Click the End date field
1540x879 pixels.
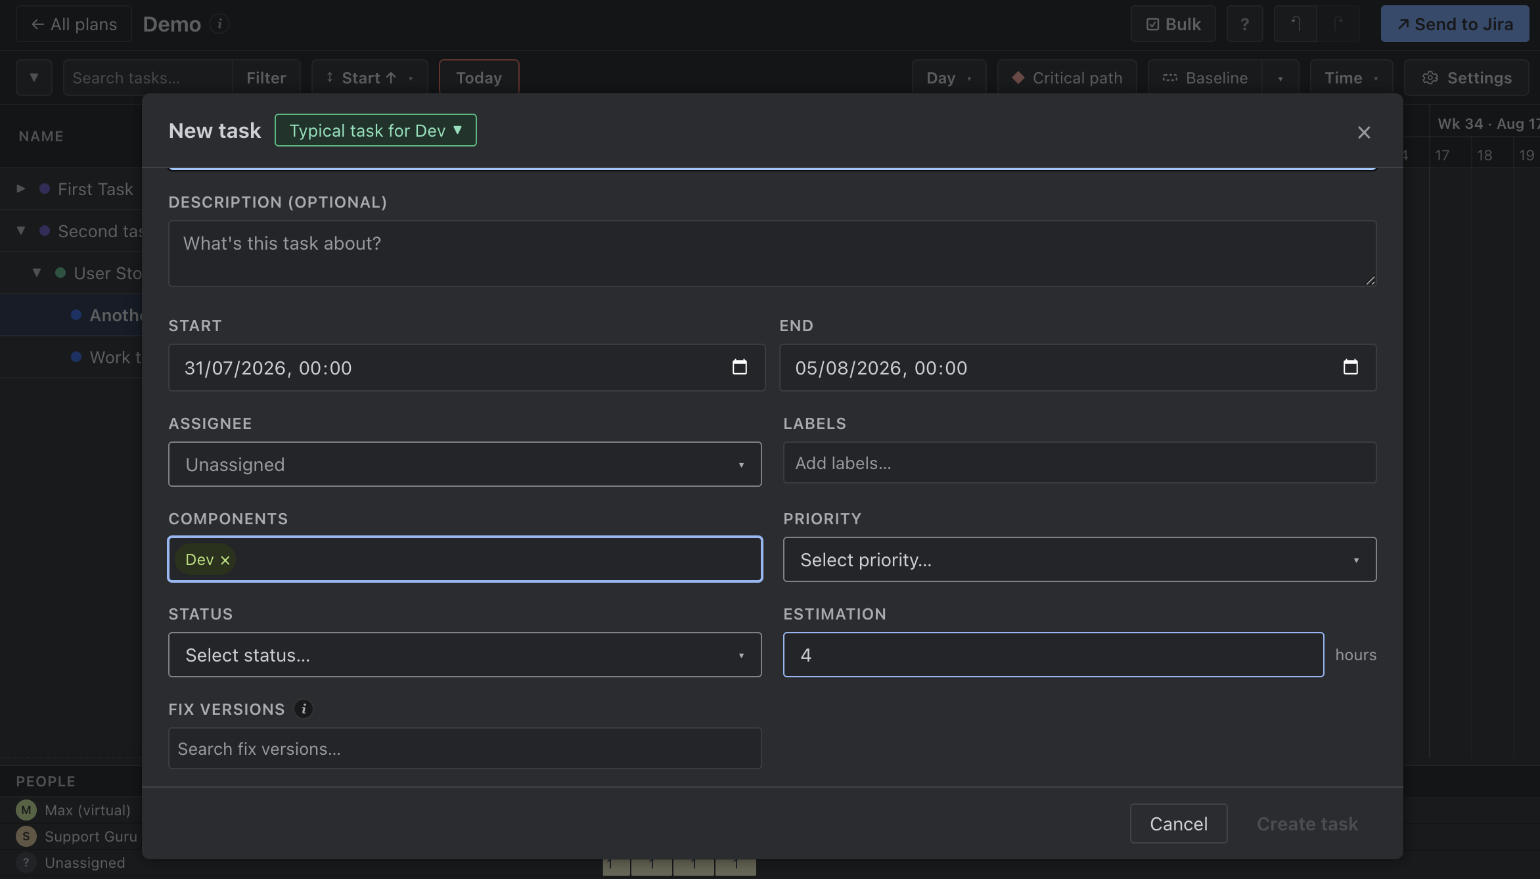1077,367
